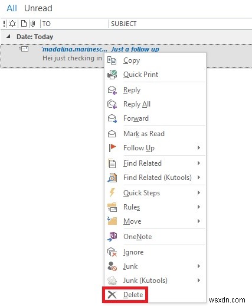Click the Reply envelope icon
This screenshot has height=306, width=252.
coord(112,90)
